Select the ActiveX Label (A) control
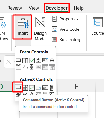The width and height of the screenshot is (104, 118). pos(32,93)
